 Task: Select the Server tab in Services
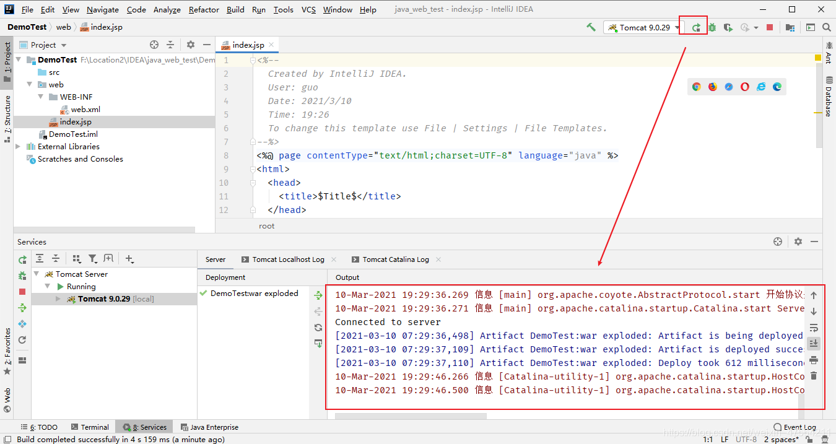coord(216,259)
